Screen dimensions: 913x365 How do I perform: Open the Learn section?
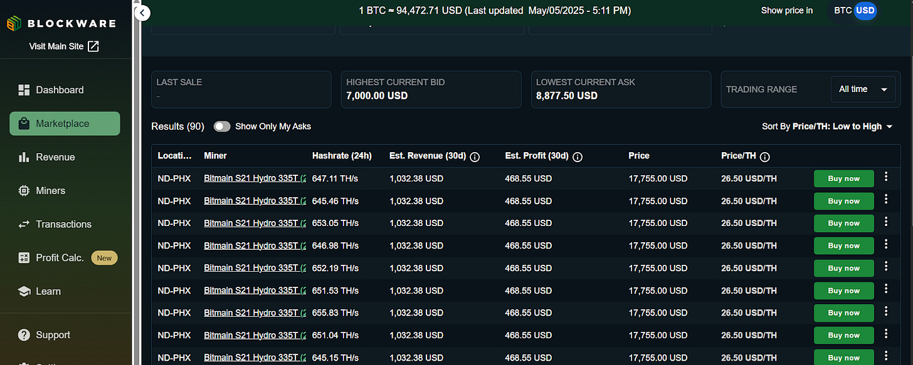tap(65, 291)
